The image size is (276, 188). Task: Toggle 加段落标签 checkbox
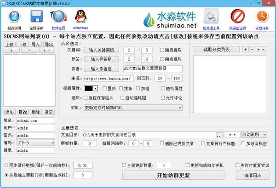pos(243,143)
